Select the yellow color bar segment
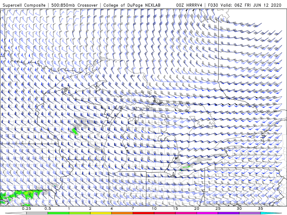 [x=101, y=213]
